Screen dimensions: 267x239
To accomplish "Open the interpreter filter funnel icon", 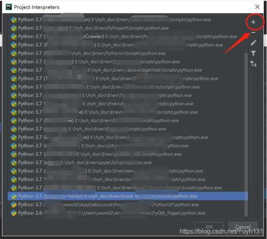I will (x=253, y=53).
